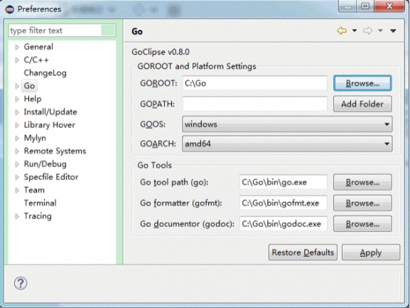Expand the Run/Debug tree arrow
Image resolution: width=410 pixels, height=308 pixels.
17,164
